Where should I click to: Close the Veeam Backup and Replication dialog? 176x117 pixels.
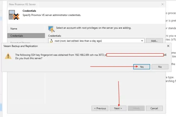pos(168,46)
